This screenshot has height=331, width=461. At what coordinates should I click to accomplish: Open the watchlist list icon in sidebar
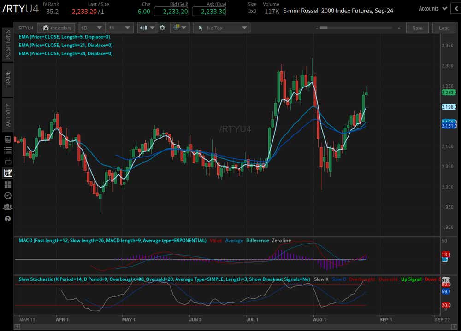(8, 151)
